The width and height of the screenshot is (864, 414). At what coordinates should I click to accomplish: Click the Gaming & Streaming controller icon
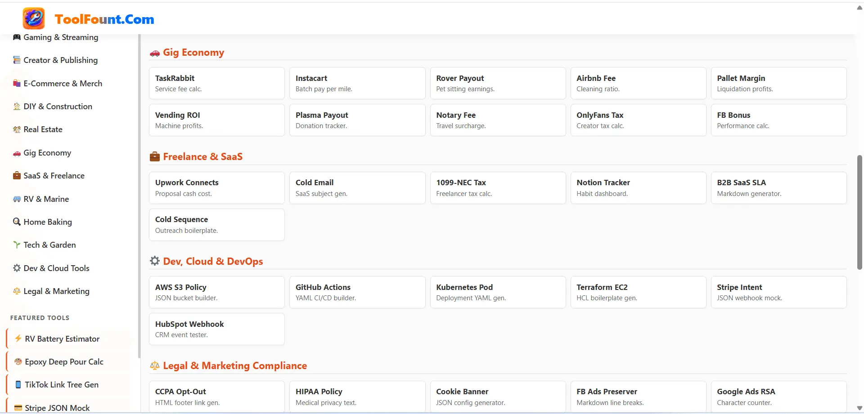[17, 37]
